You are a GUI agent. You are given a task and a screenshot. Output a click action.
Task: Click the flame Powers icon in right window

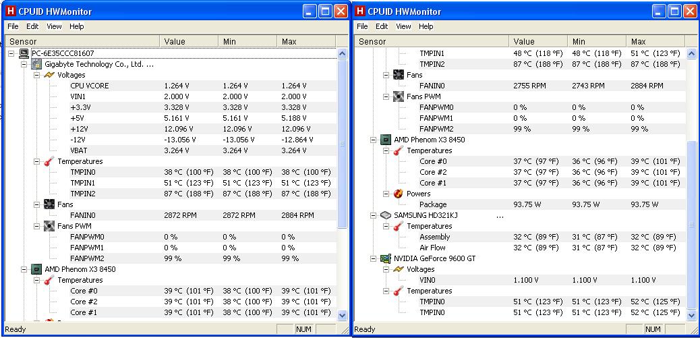click(x=399, y=194)
